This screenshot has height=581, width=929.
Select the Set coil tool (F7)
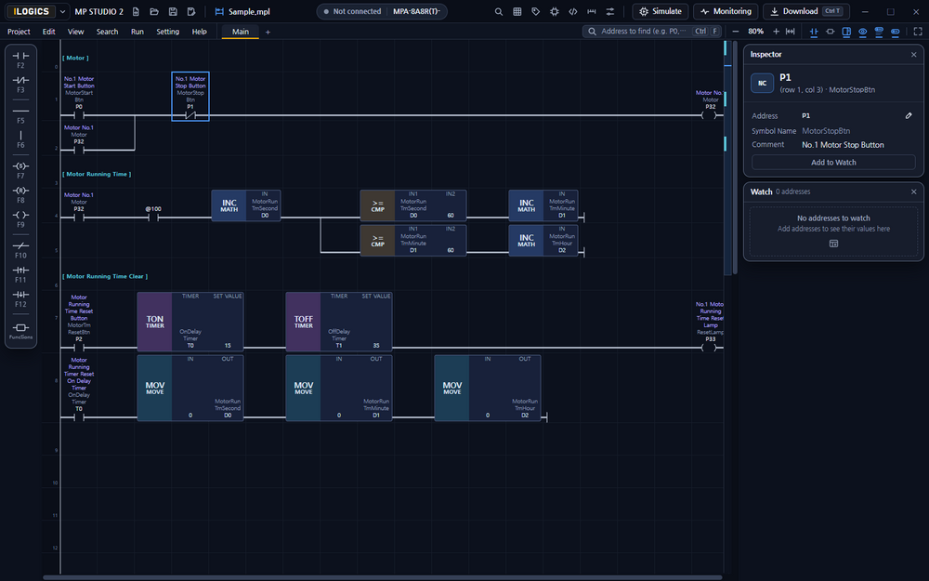coord(20,171)
